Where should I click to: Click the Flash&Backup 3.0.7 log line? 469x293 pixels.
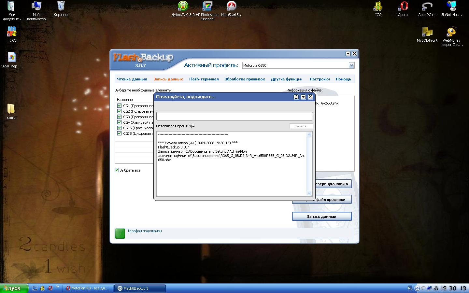pos(173,147)
